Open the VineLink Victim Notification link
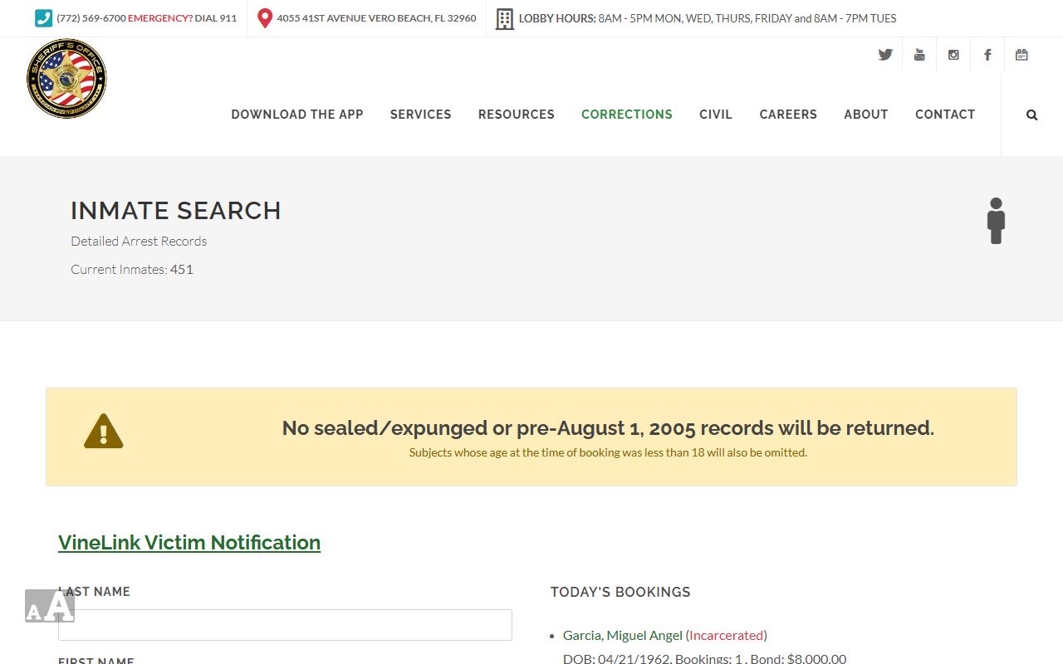Image resolution: width=1063 pixels, height=664 pixels. [x=189, y=542]
